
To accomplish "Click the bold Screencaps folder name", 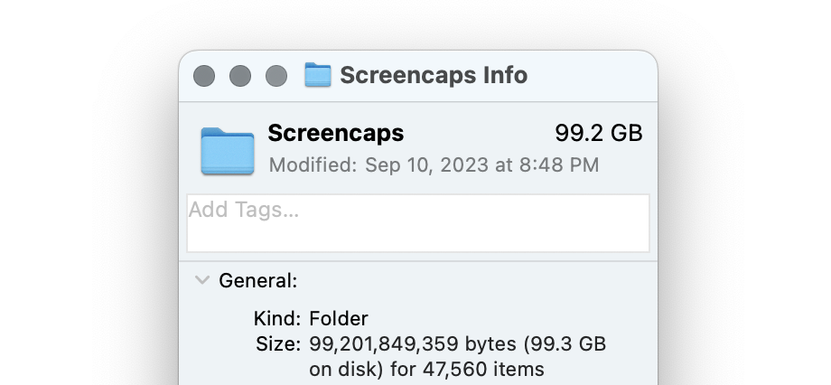I will 336,134.
